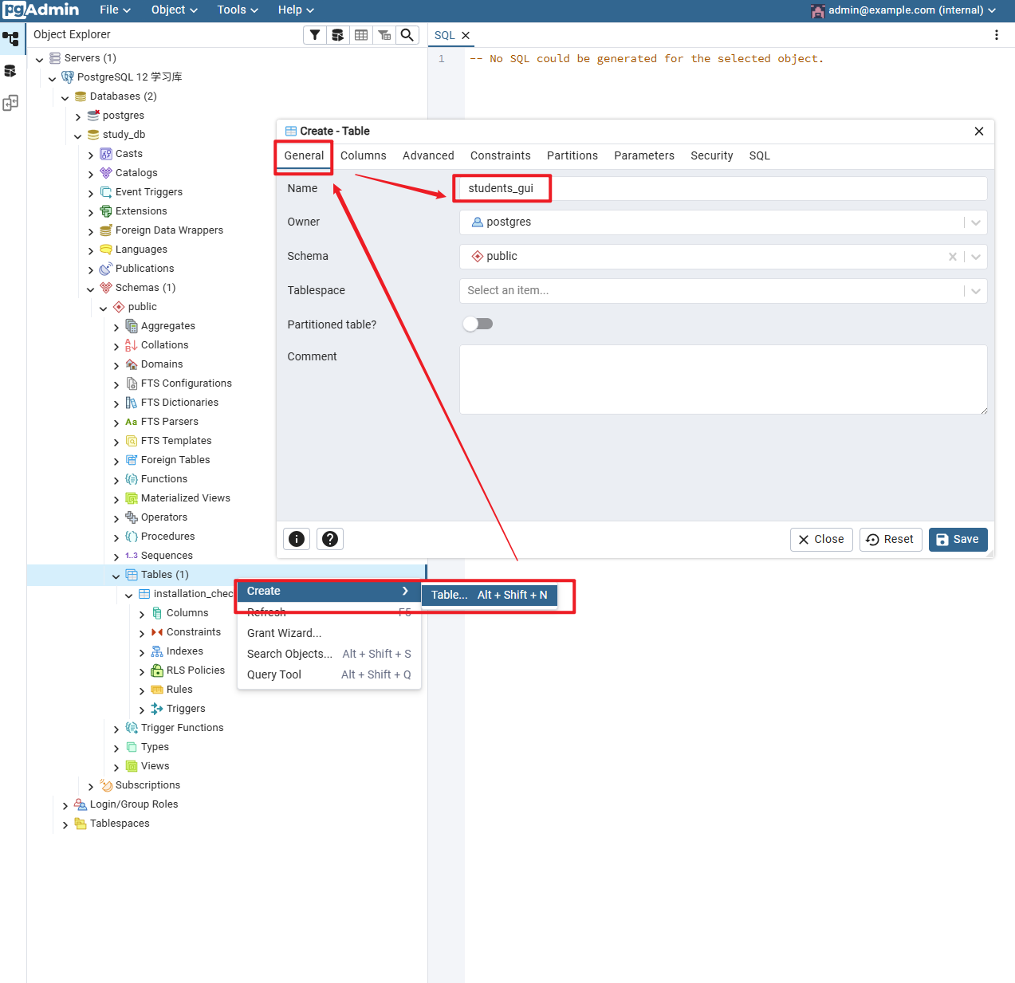Open the Tools menu
The width and height of the screenshot is (1015, 983).
pos(238,10)
